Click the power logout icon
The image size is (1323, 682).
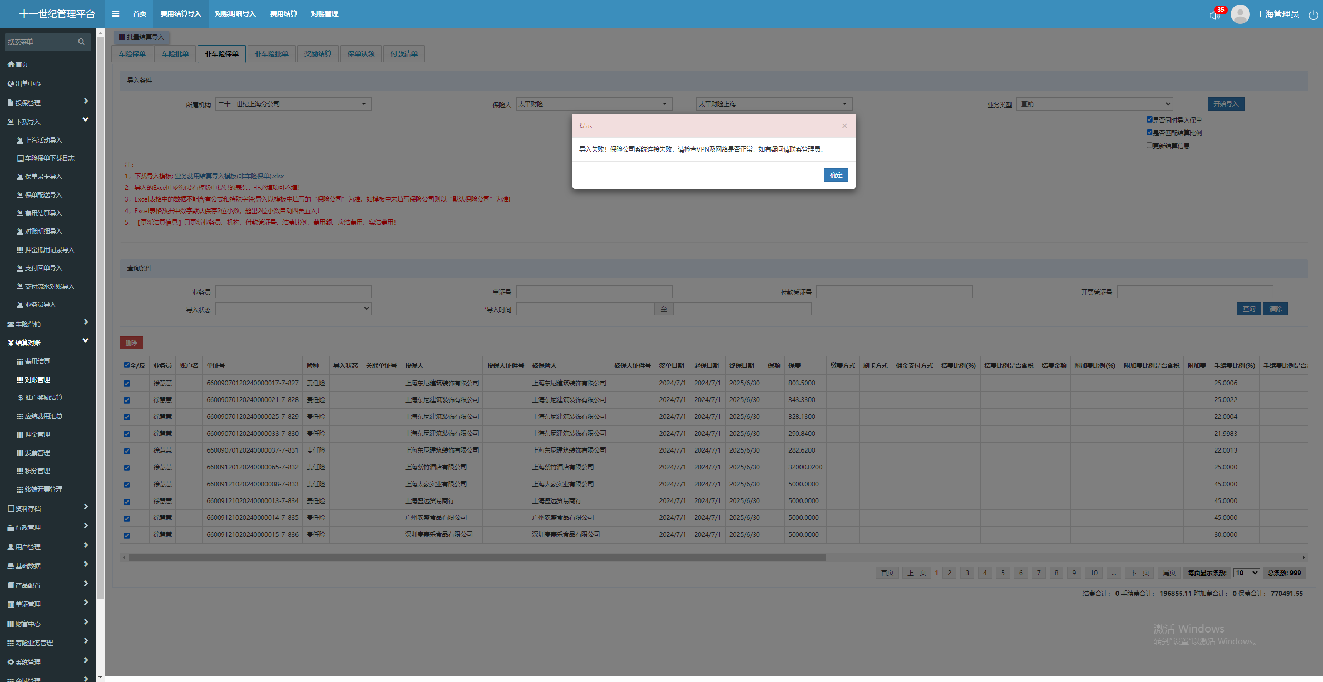[x=1313, y=14]
